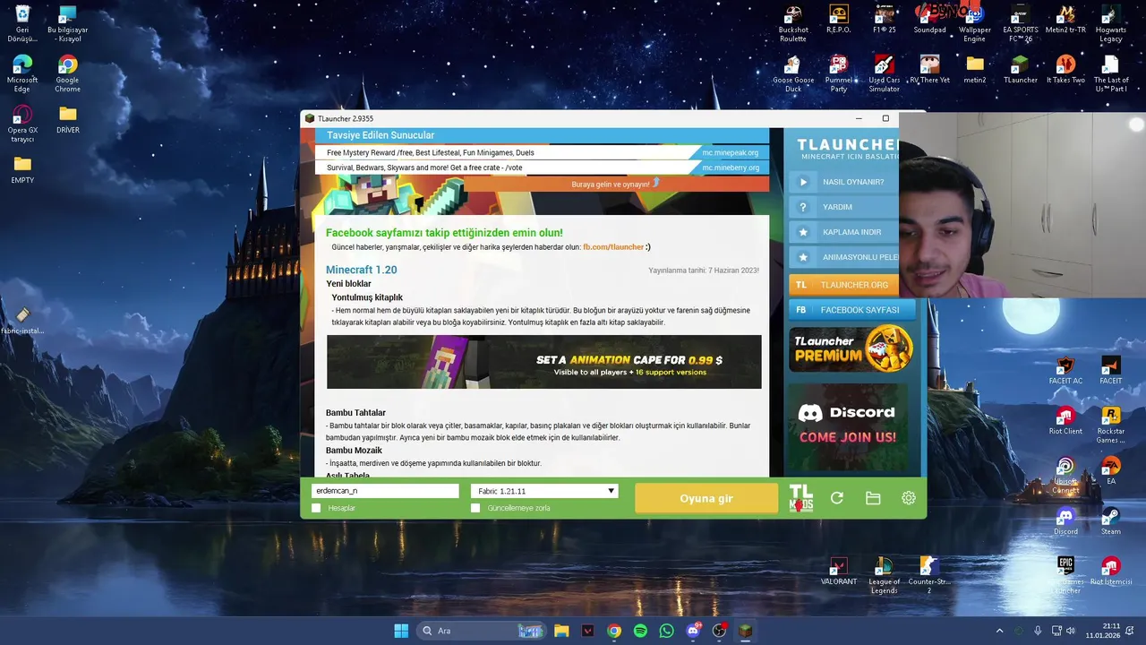The height and width of the screenshot is (645, 1146).
Task: Click the taskbar search box Ara
Action: tap(482, 631)
